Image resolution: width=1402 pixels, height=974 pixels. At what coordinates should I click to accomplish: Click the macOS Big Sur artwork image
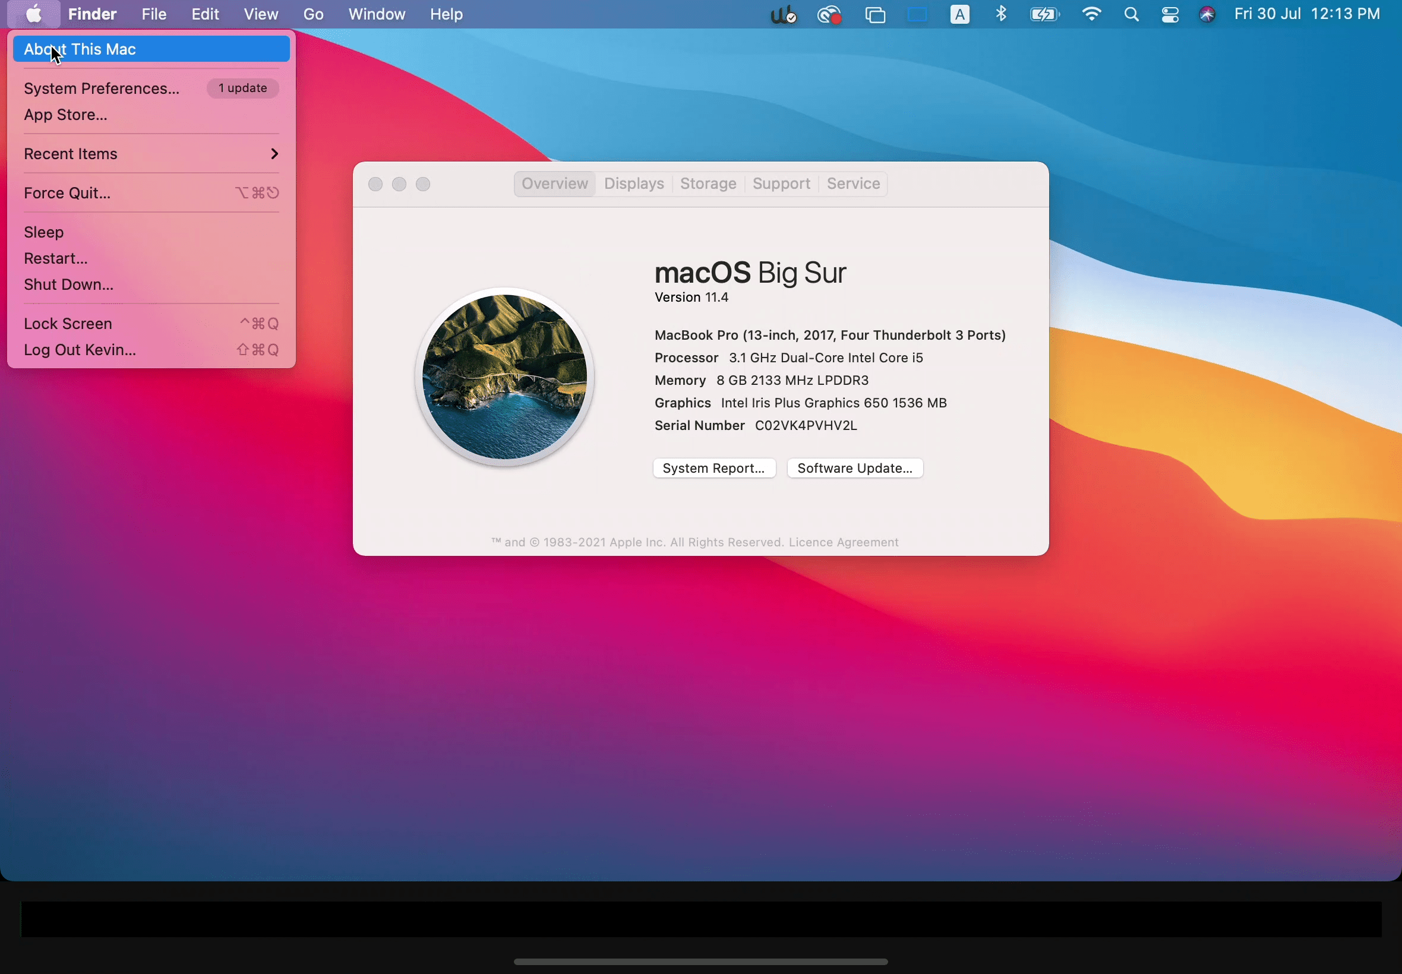pos(505,377)
